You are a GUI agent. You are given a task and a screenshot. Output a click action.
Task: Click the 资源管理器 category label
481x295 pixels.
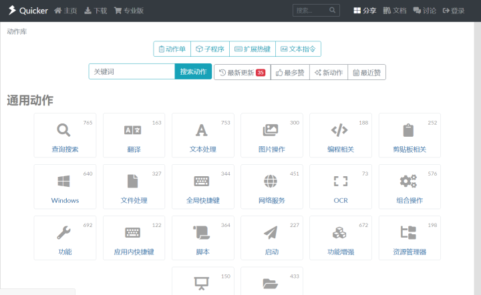point(410,252)
